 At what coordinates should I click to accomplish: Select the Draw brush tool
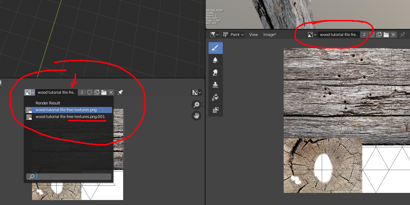pos(215,48)
